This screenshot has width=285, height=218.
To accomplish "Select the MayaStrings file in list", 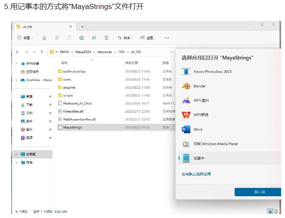I will (72, 127).
